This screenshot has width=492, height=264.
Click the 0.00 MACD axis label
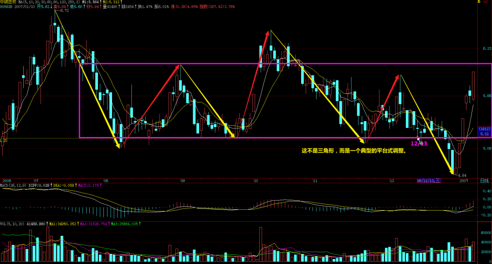pyautogui.click(x=487, y=207)
